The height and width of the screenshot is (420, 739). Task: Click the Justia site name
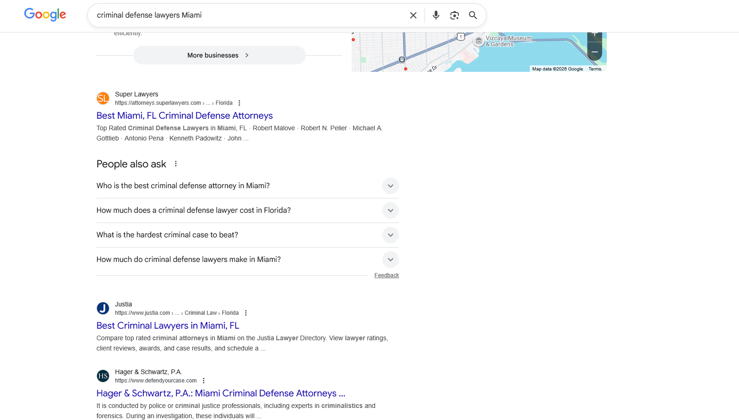click(x=123, y=304)
